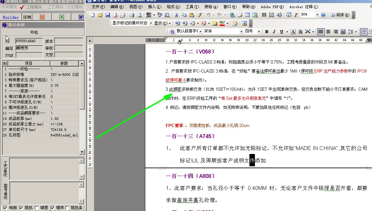Open line spacing dropdown arrow
Viewport: 372px width, 211px height.
point(356,31)
